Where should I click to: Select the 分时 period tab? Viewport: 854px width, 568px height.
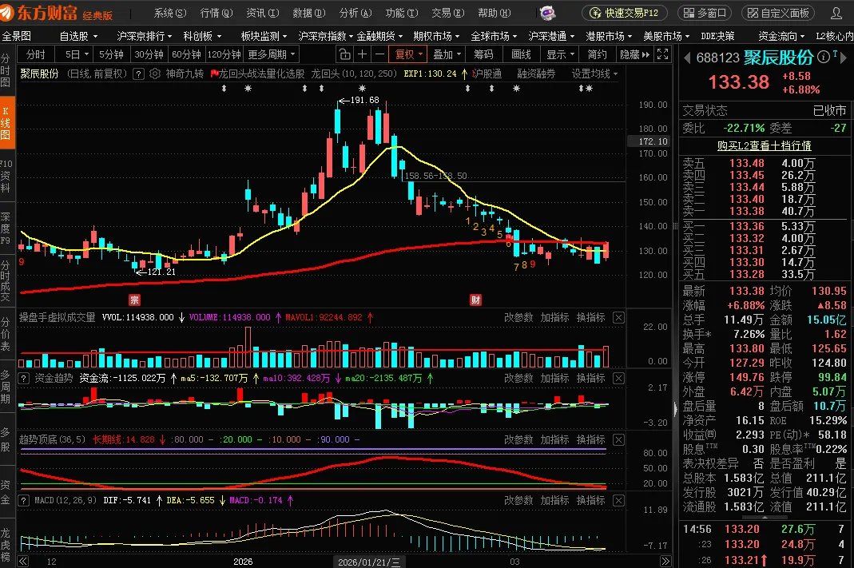click(36, 54)
